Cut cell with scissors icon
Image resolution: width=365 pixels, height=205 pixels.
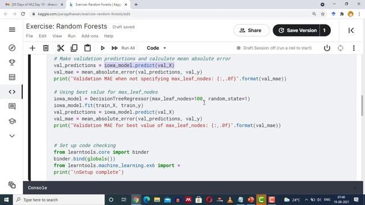tap(60, 48)
